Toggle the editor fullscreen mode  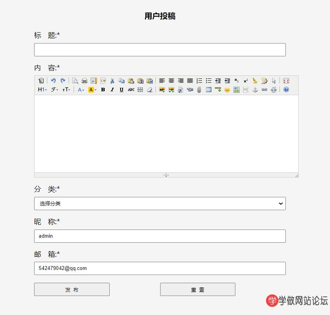click(x=286, y=81)
